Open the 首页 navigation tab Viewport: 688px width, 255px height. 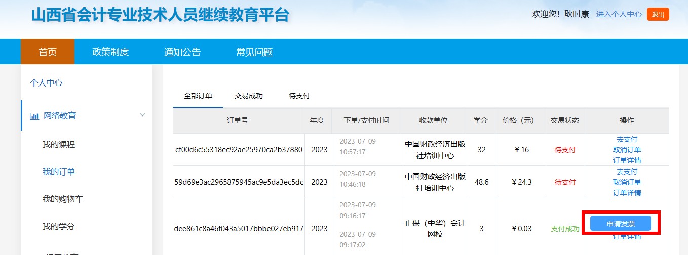48,52
